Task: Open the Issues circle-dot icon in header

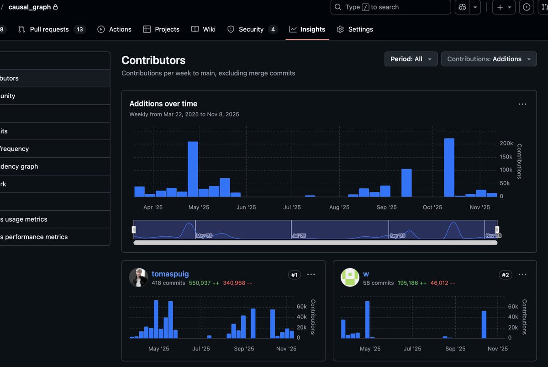Action: 527,7
